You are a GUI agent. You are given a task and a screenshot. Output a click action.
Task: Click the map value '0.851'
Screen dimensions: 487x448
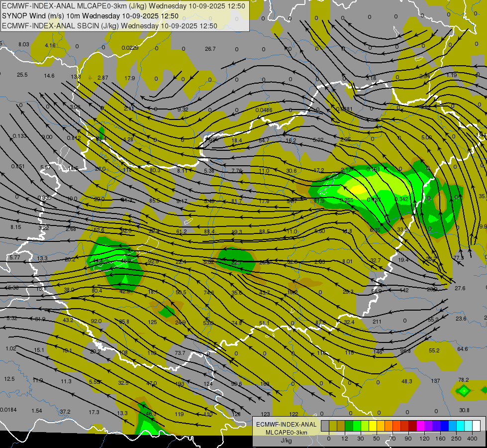click(18, 166)
